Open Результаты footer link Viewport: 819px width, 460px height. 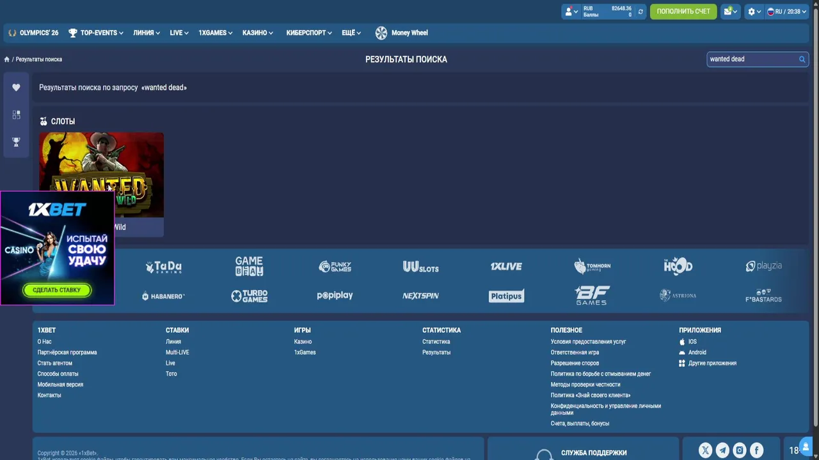(x=436, y=353)
